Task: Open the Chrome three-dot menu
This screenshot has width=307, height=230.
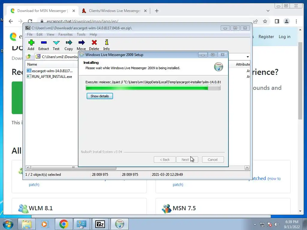Action: pyautogui.click(x=296, y=21)
